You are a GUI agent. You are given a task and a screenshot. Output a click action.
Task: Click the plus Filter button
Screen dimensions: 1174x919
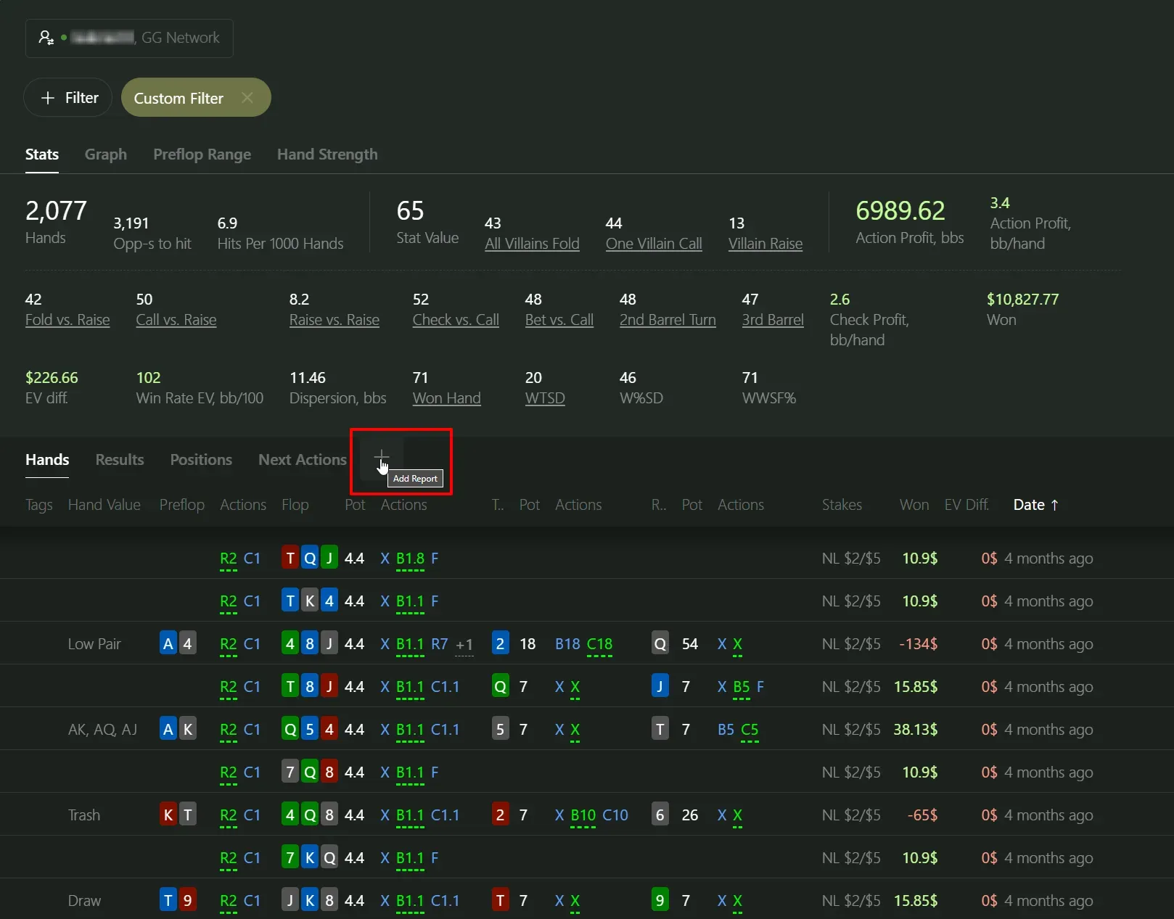69,98
